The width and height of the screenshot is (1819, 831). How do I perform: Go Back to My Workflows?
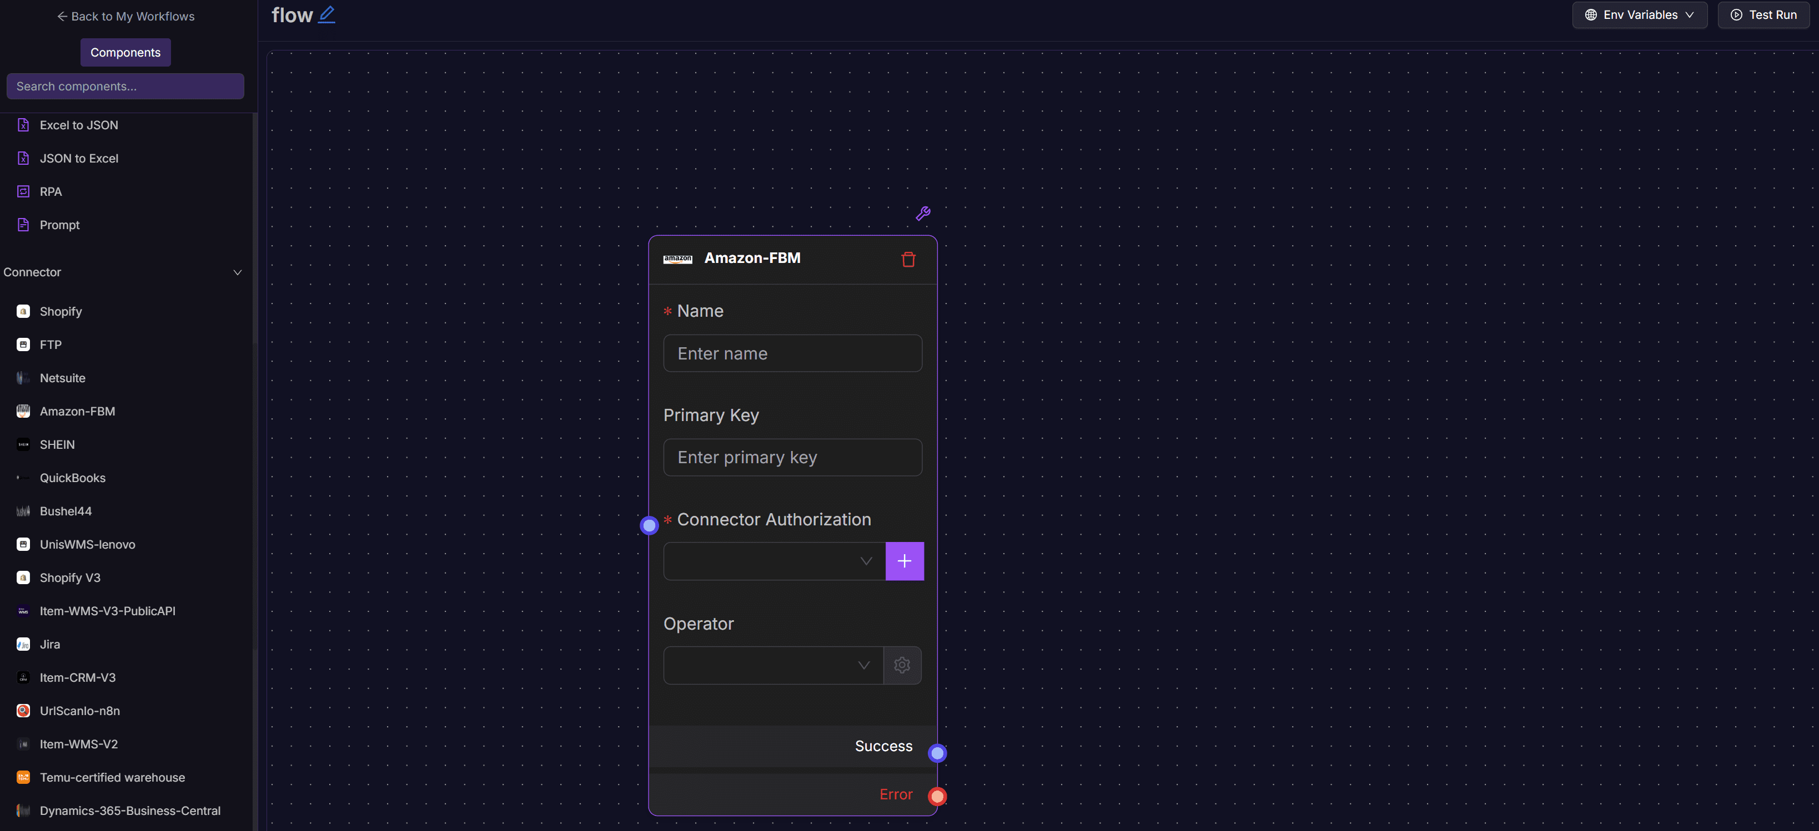tap(125, 16)
